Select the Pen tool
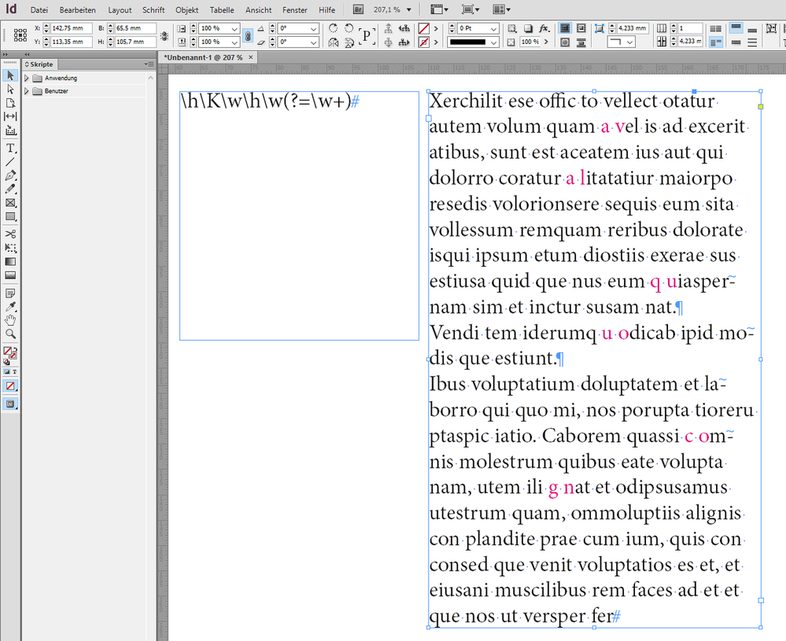 pos(10,175)
